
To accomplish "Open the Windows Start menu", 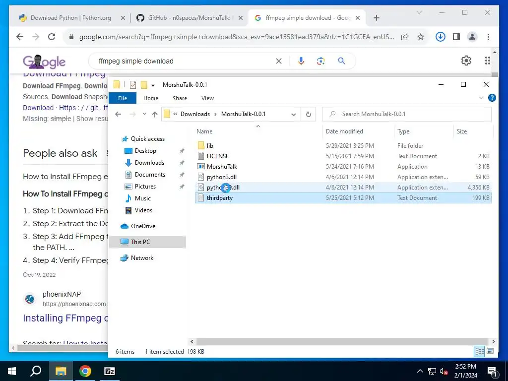I will coord(12,371).
